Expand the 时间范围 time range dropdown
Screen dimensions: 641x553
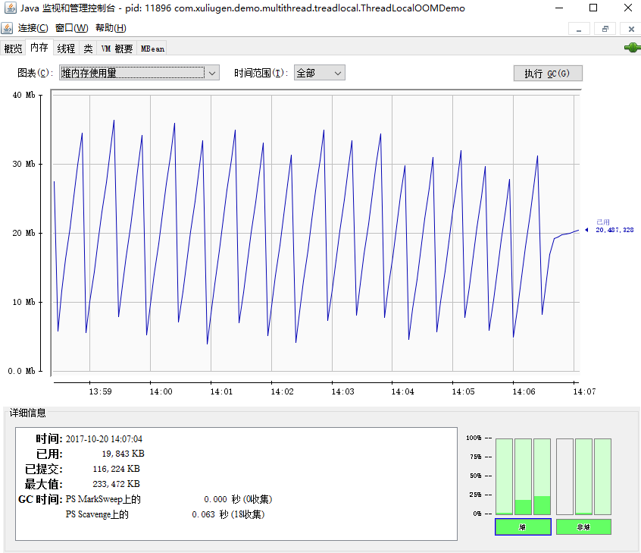pyautogui.click(x=319, y=73)
